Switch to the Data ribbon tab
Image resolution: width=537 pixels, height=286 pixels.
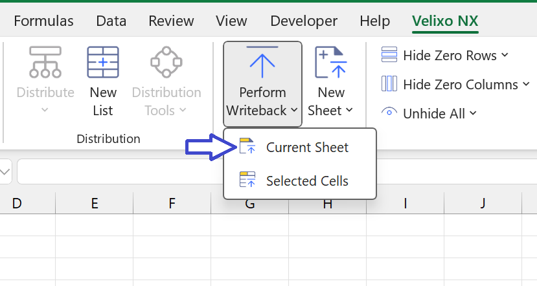click(x=111, y=21)
